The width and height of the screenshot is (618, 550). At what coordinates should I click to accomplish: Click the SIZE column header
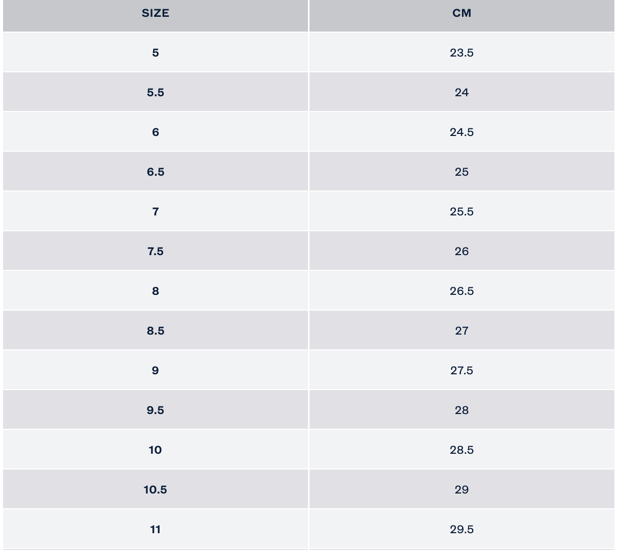point(156,13)
